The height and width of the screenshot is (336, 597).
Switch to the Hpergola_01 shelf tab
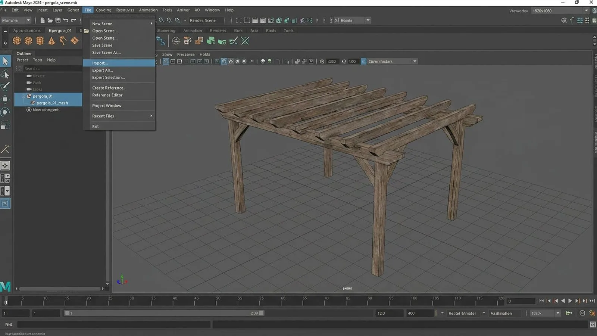pyautogui.click(x=60, y=31)
